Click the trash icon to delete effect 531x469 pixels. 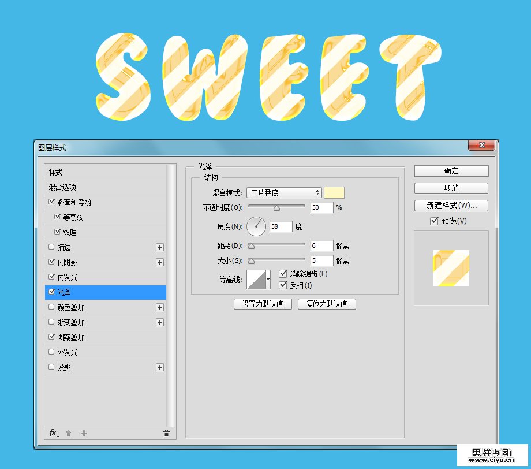(167, 433)
